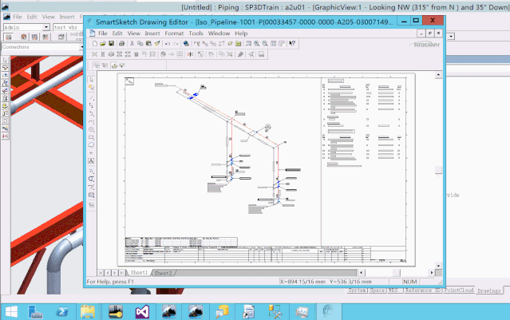Save the drawing with the floppy disk icon

pyautogui.click(x=111, y=44)
